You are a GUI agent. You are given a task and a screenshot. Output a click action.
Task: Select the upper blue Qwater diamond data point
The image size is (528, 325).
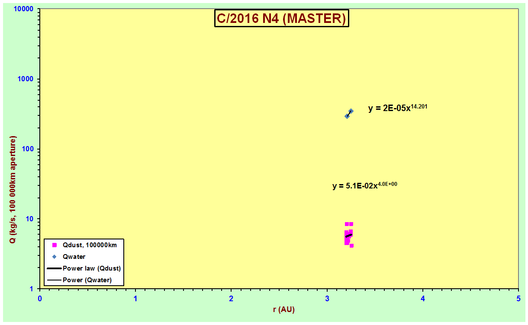tap(351, 111)
